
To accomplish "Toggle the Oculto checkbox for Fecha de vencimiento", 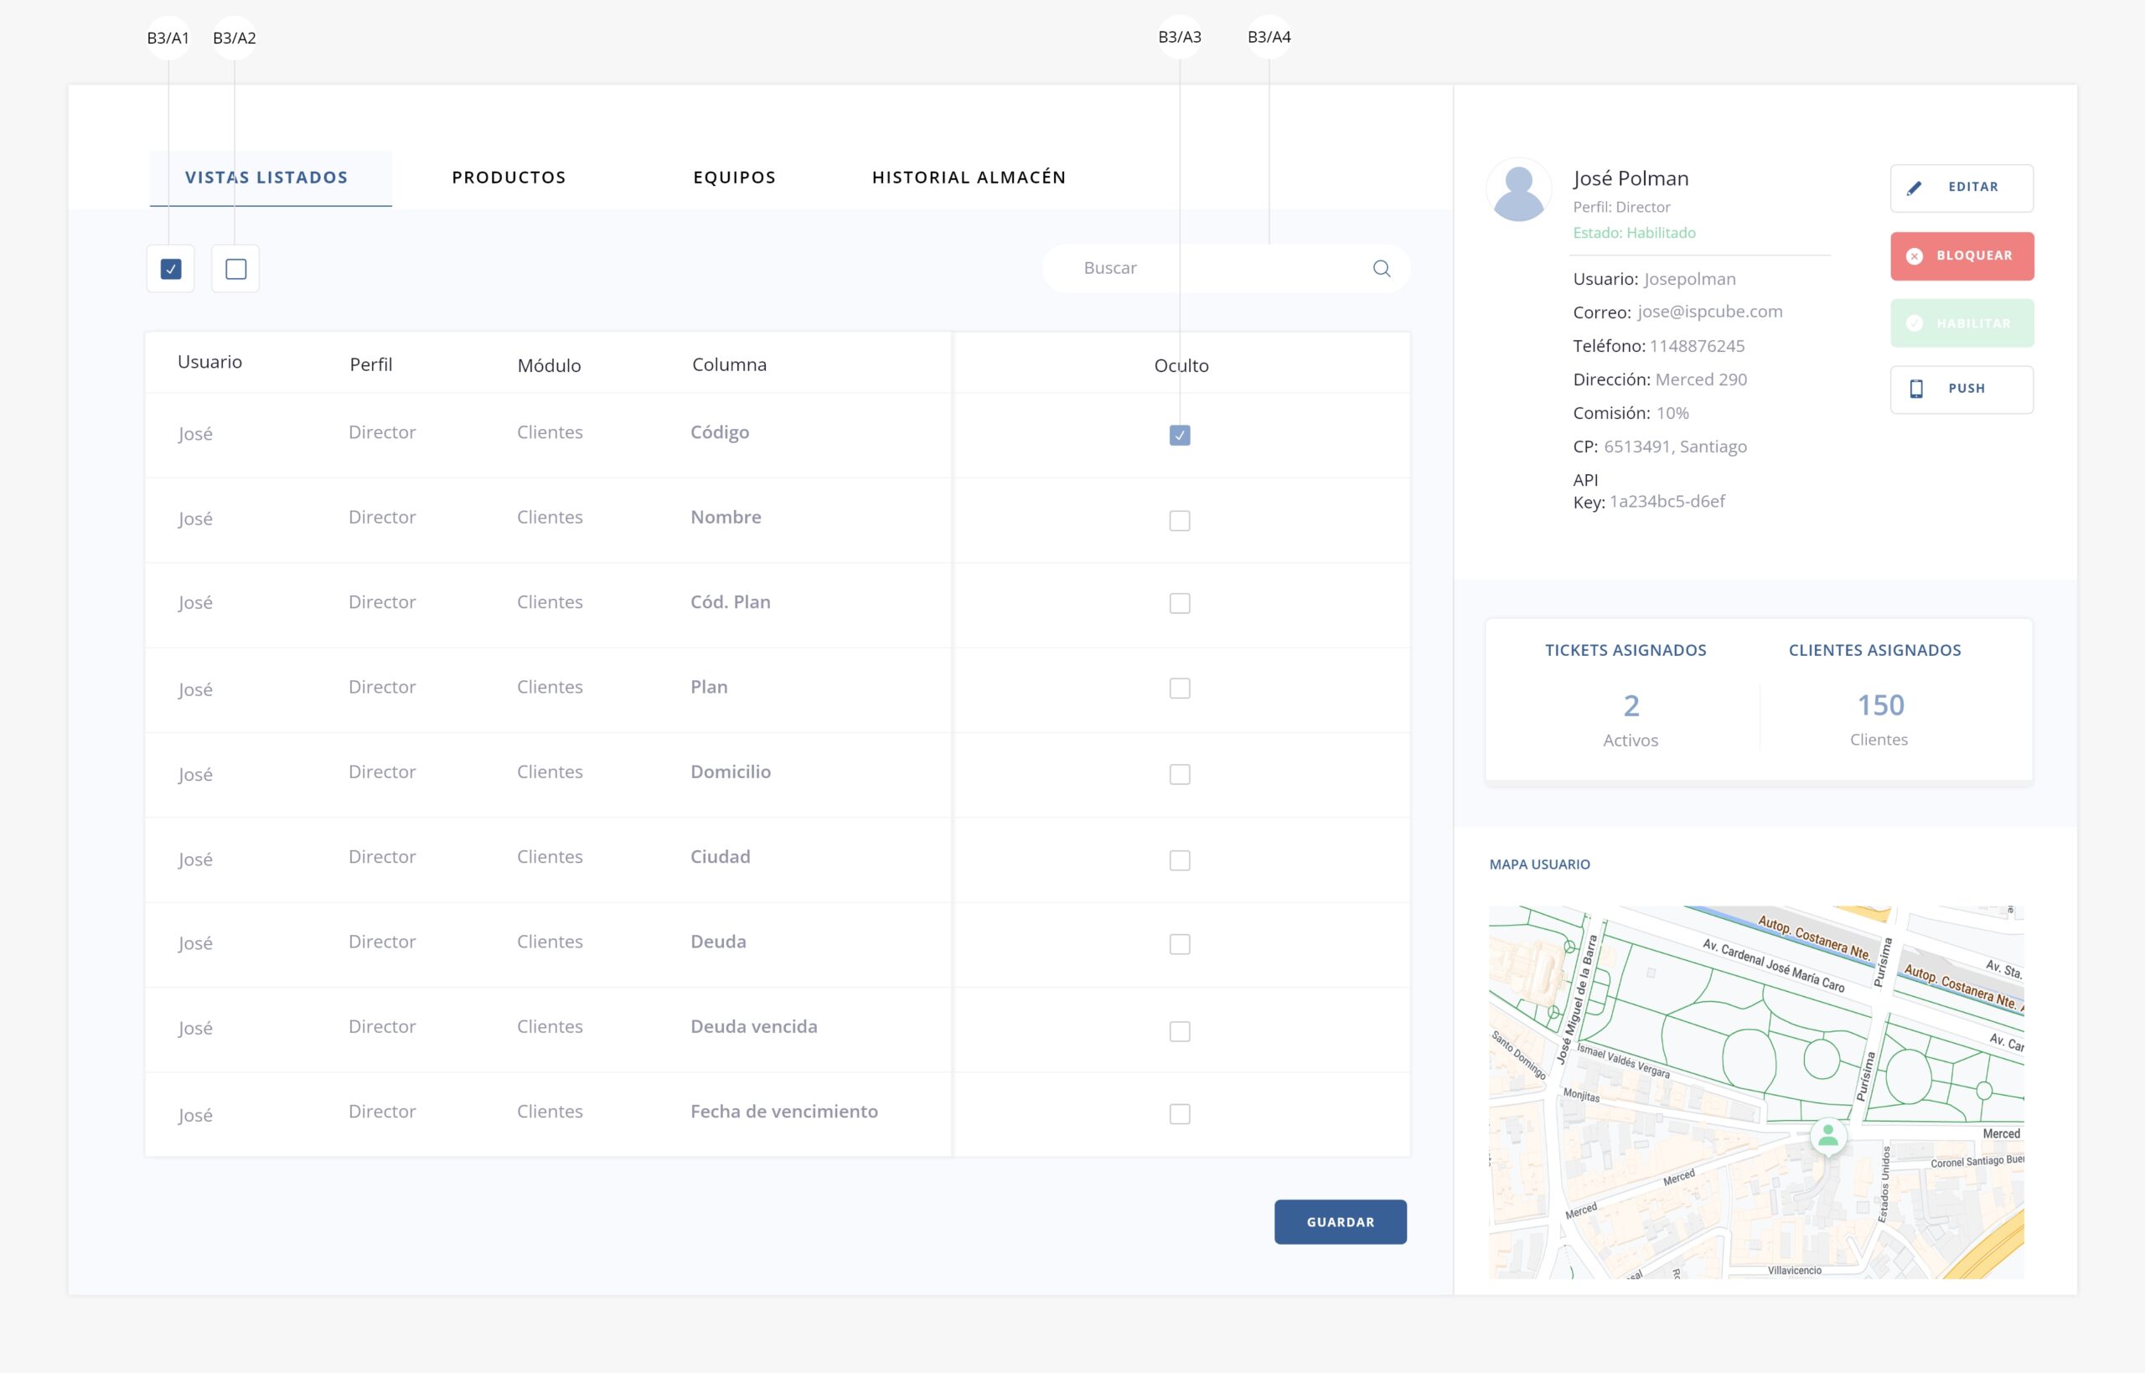I will (x=1179, y=1113).
